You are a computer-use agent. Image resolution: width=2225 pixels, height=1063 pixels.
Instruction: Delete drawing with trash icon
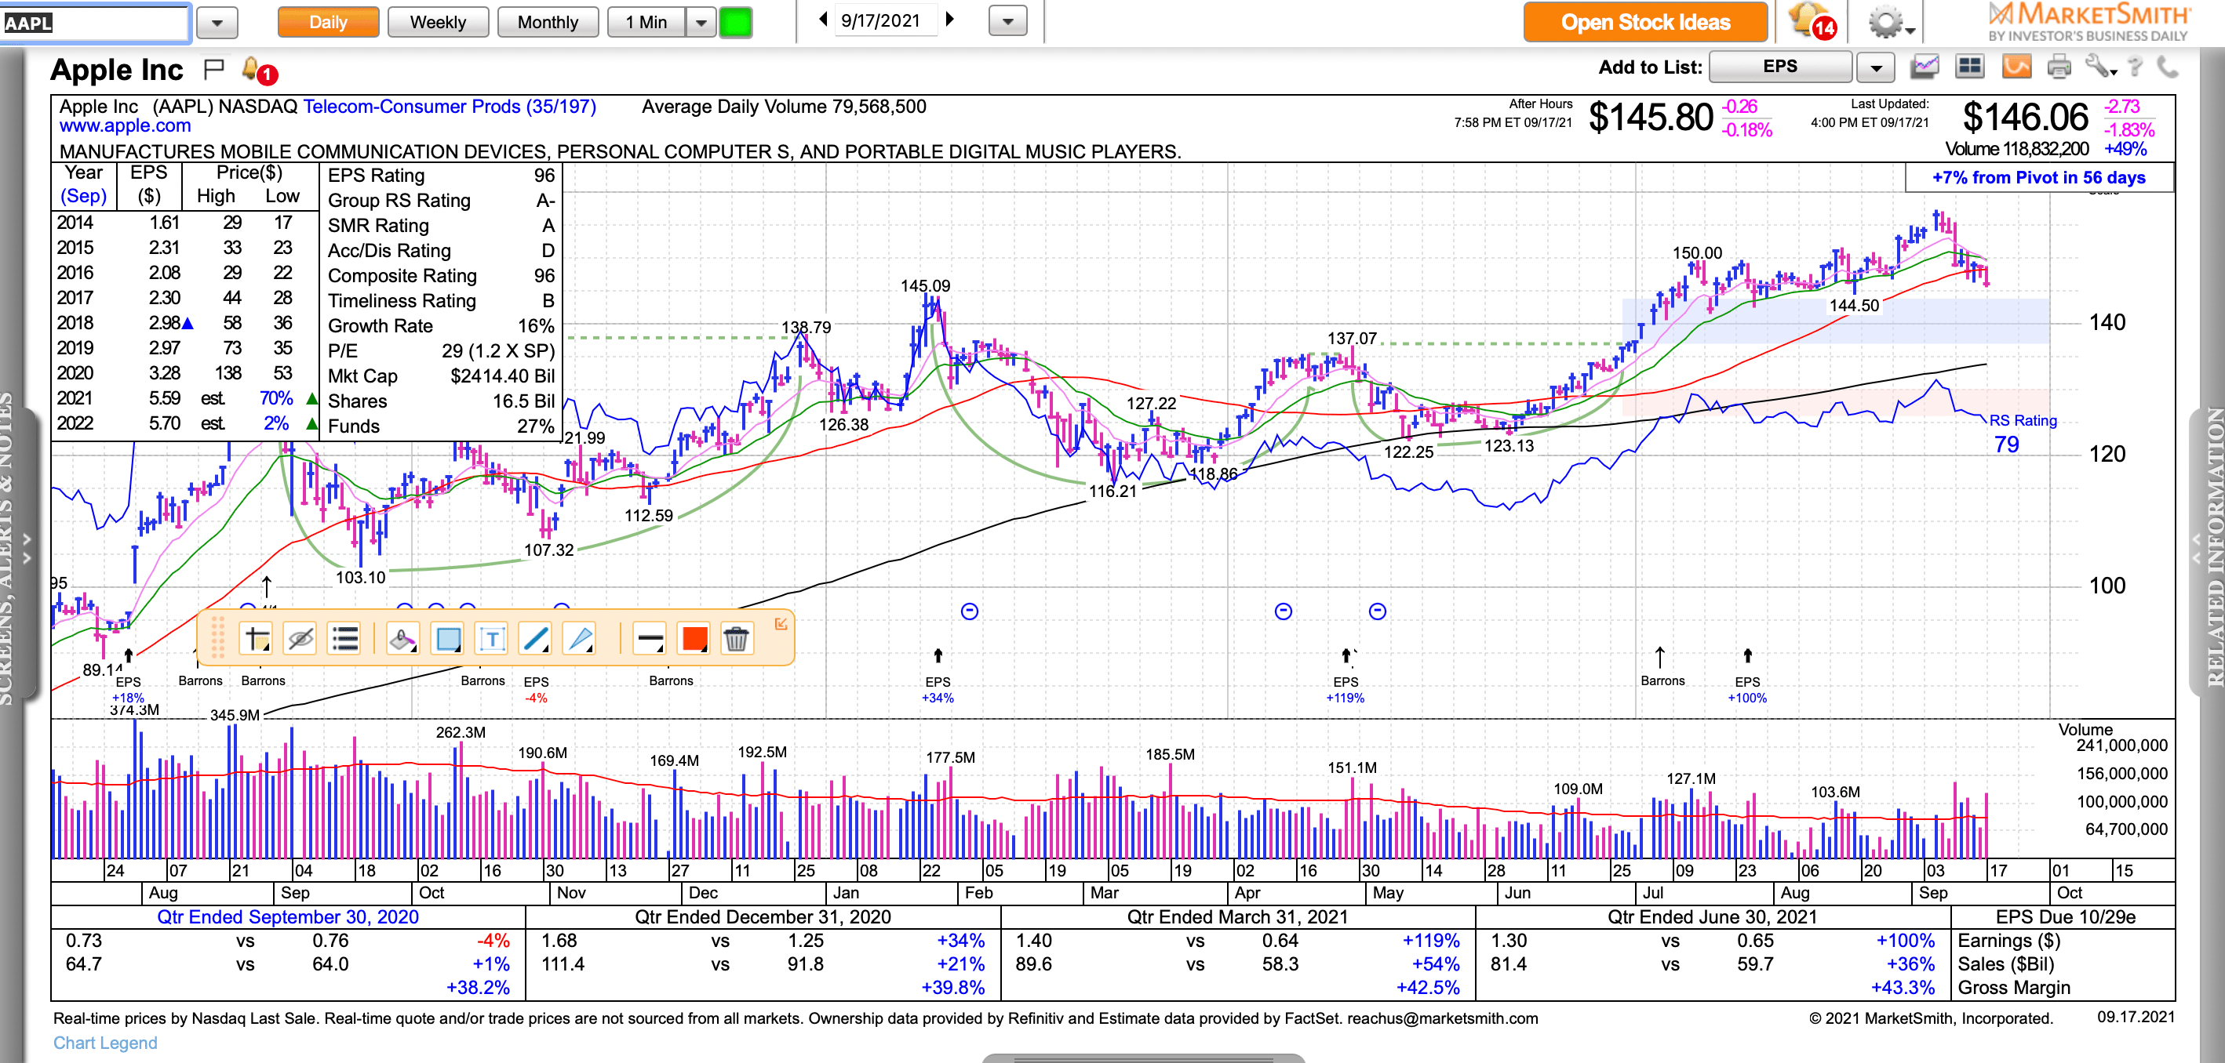[737, 640]
